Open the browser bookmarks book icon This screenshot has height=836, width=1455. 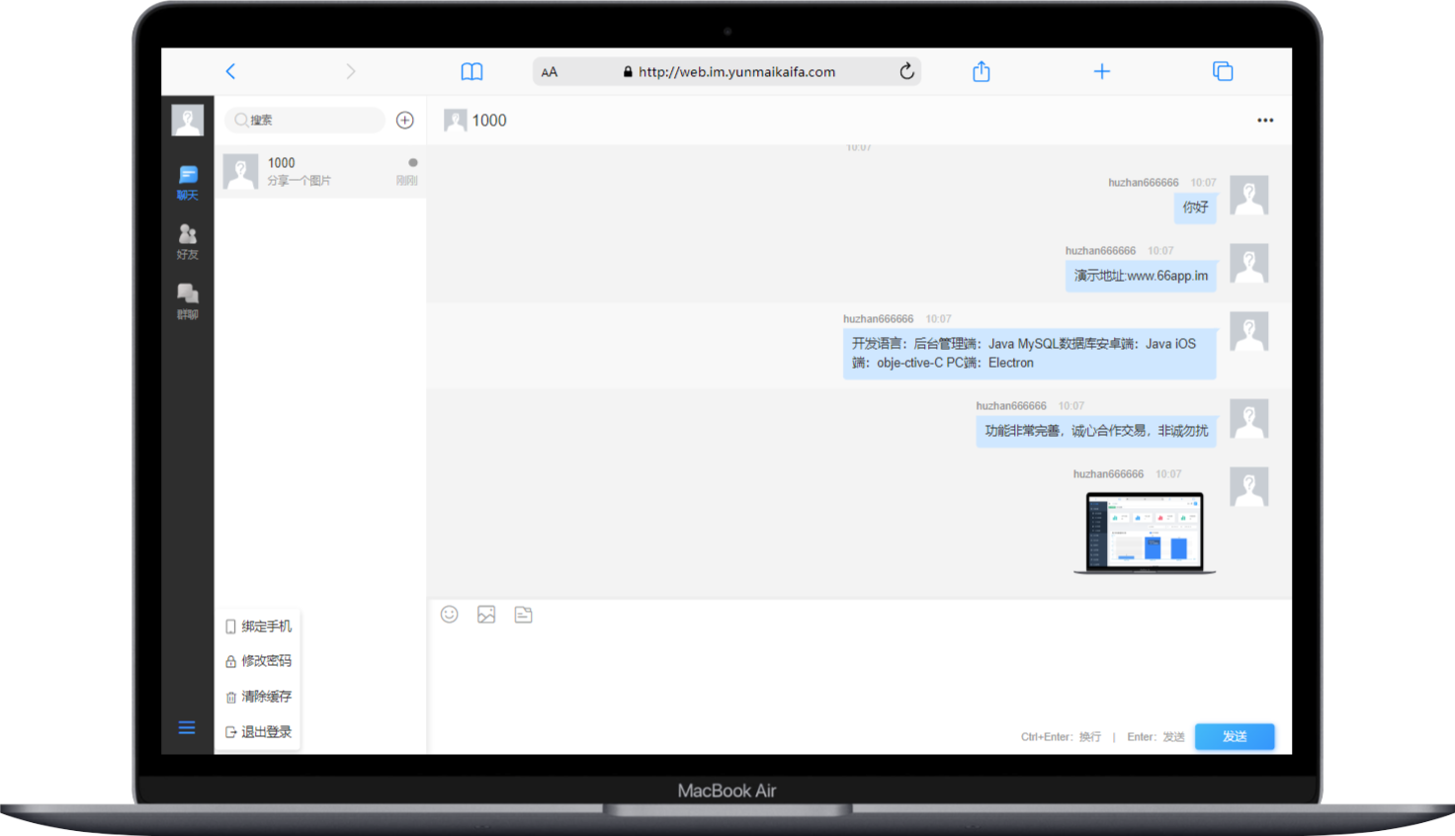point(471,71)
